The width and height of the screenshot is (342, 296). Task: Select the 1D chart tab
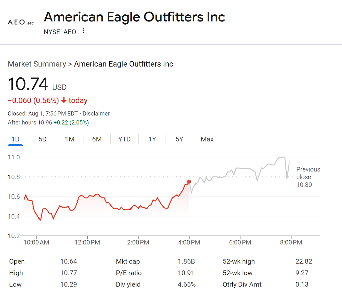15,139
